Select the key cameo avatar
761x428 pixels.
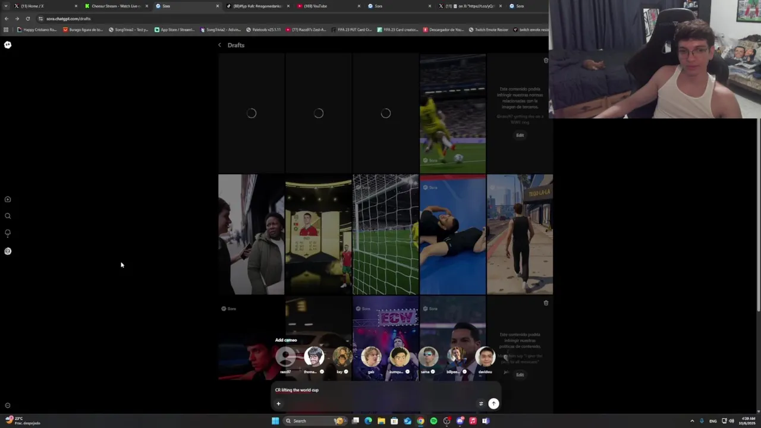point(342,357)
